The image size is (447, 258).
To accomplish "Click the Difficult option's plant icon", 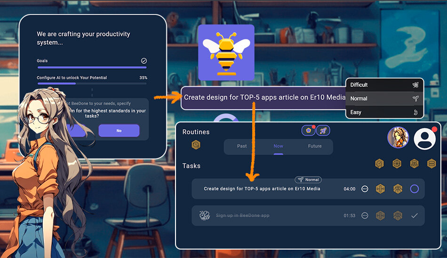I will (x=415, y=85).
